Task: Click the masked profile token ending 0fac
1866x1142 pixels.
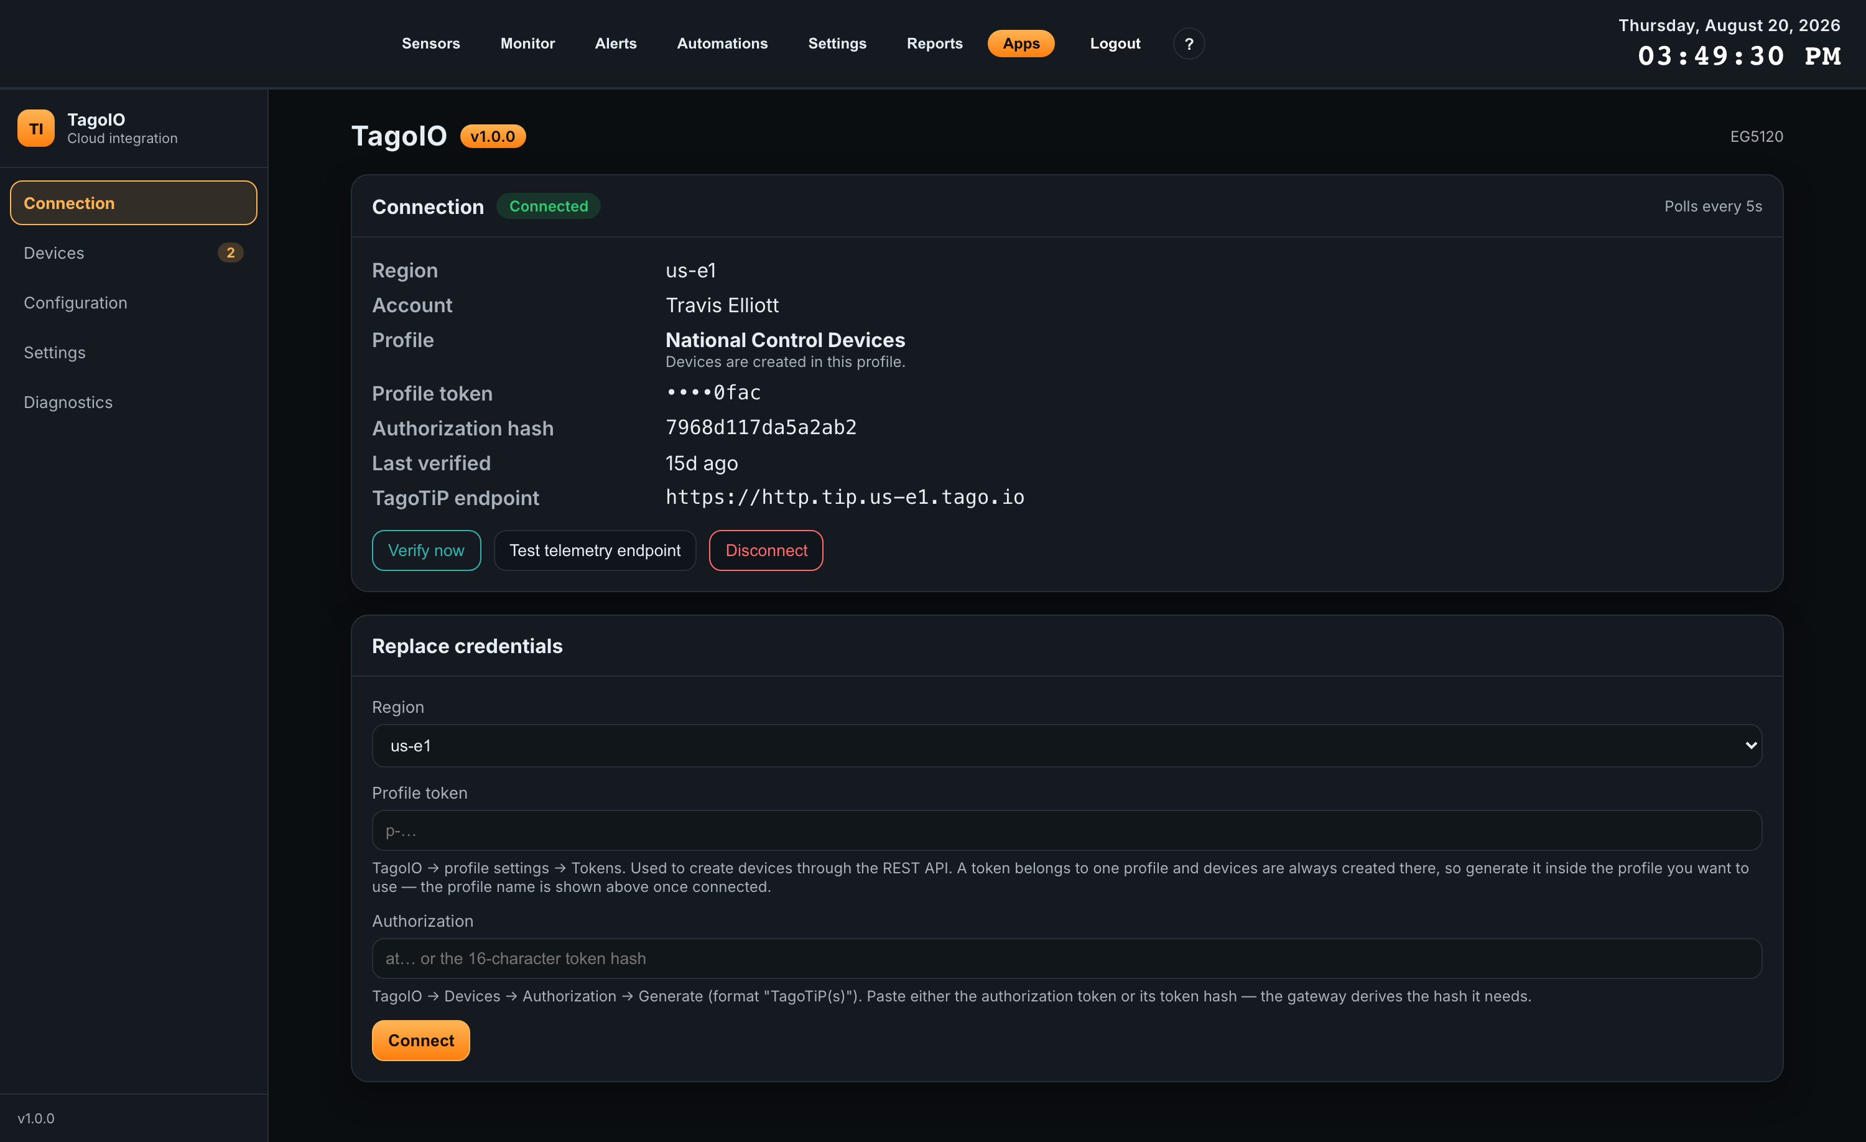Action: 713,393
